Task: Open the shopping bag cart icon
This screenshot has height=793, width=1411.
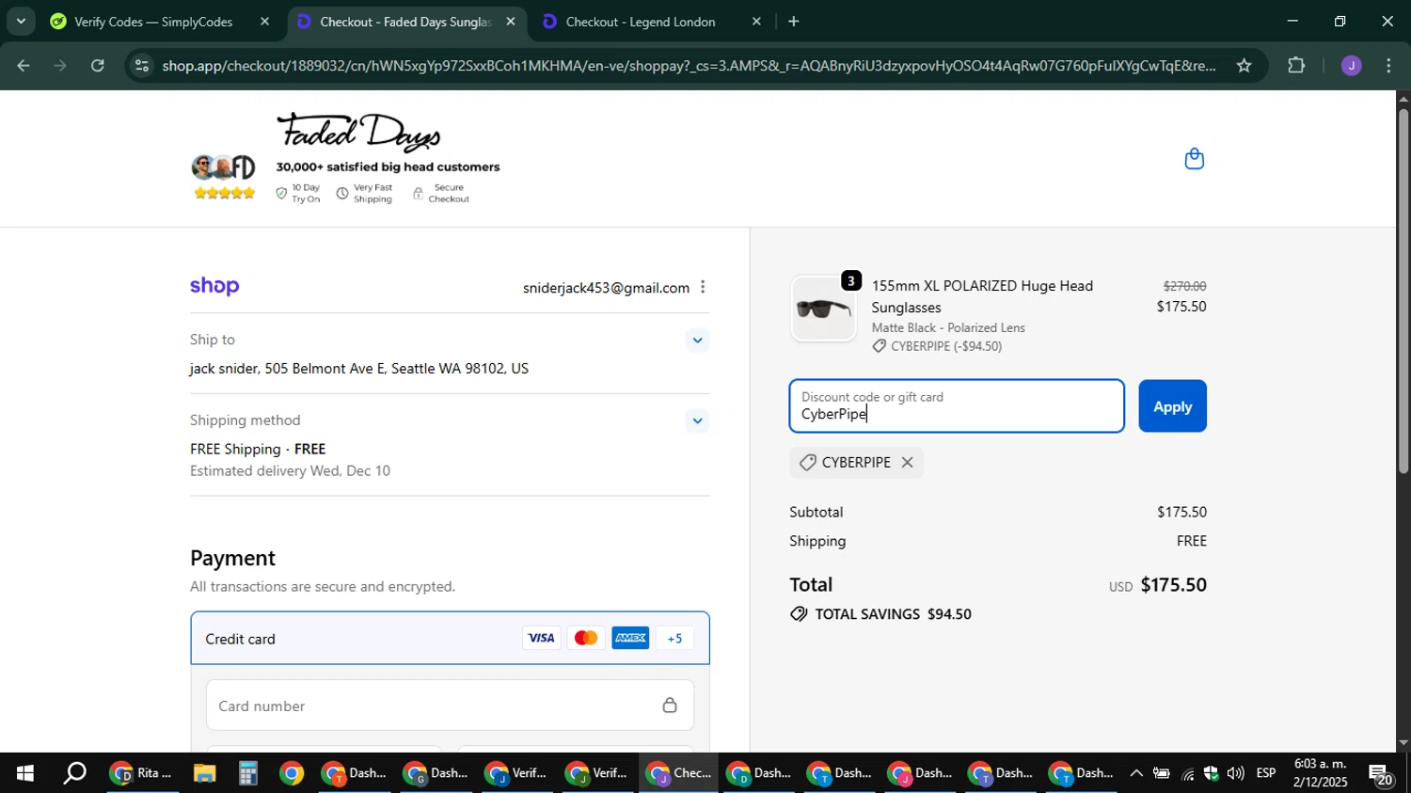Action: point(1194,158)
